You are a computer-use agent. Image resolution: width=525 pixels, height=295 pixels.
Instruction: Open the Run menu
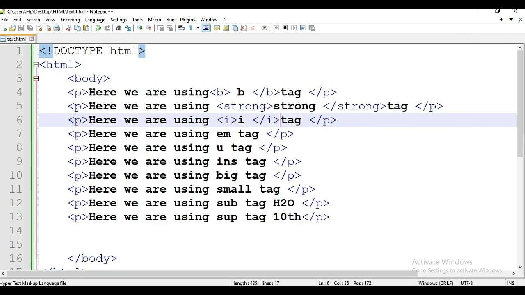pos(171,20)
